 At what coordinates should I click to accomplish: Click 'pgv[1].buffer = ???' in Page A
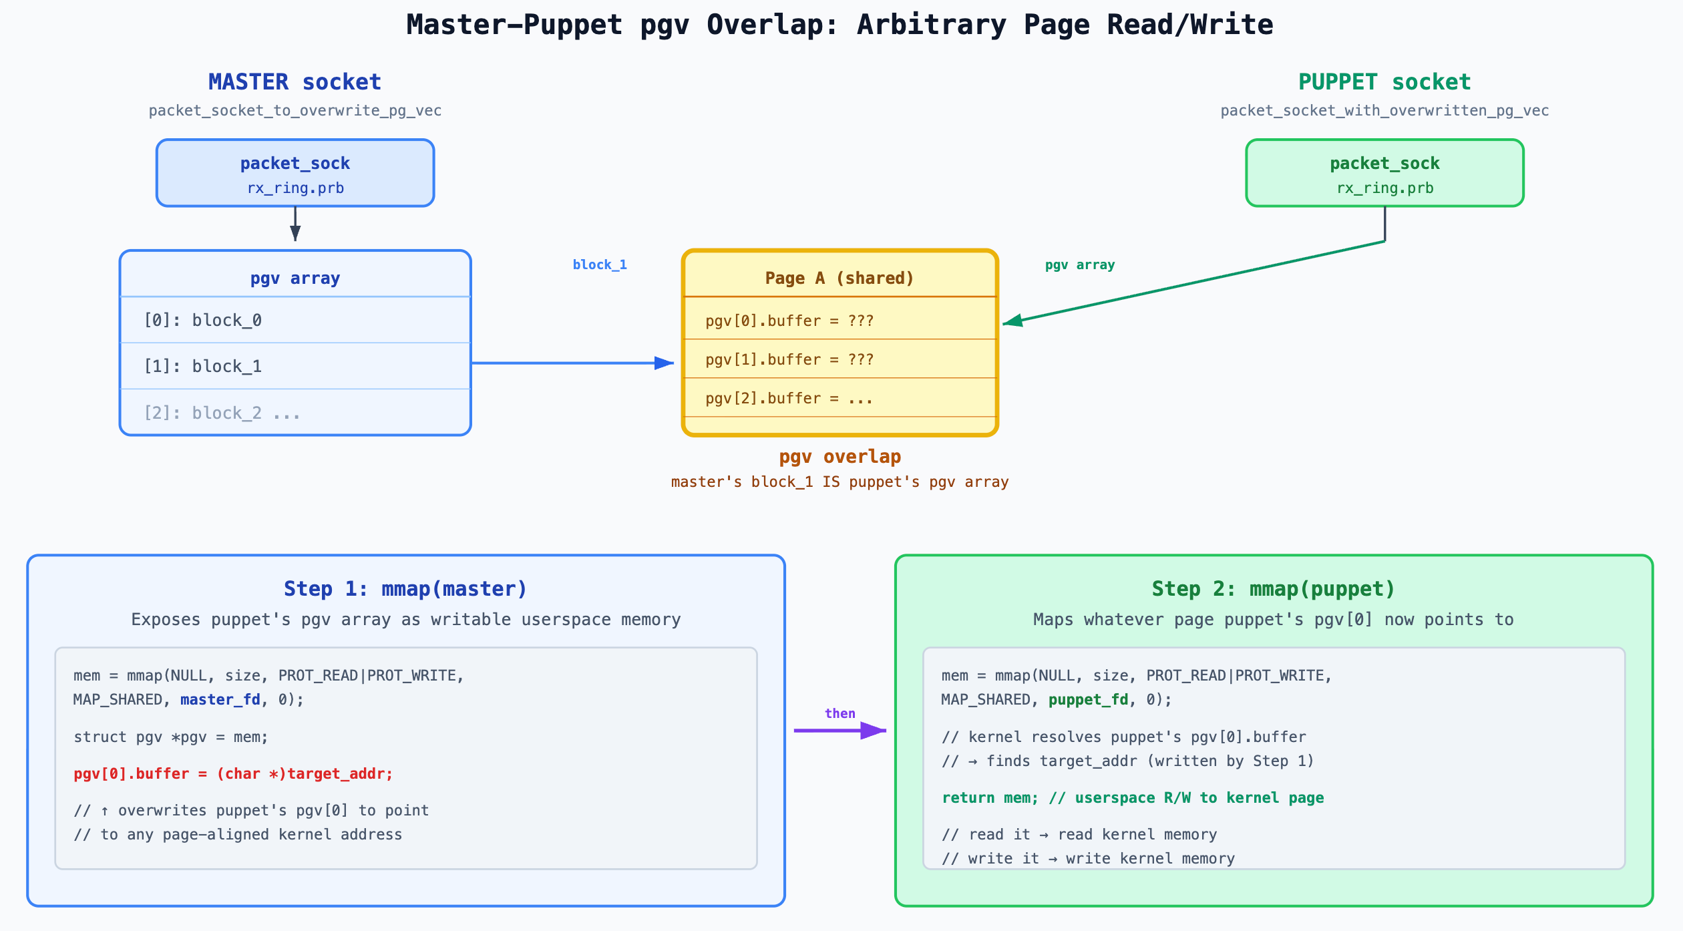pos(789,359)
